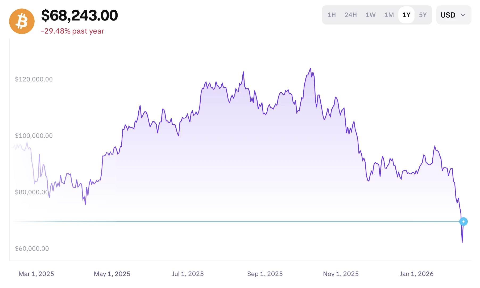Click the $60,000.00 y-axis label
The width and height of the screenshot is (480, 288).
click(32, 249)
